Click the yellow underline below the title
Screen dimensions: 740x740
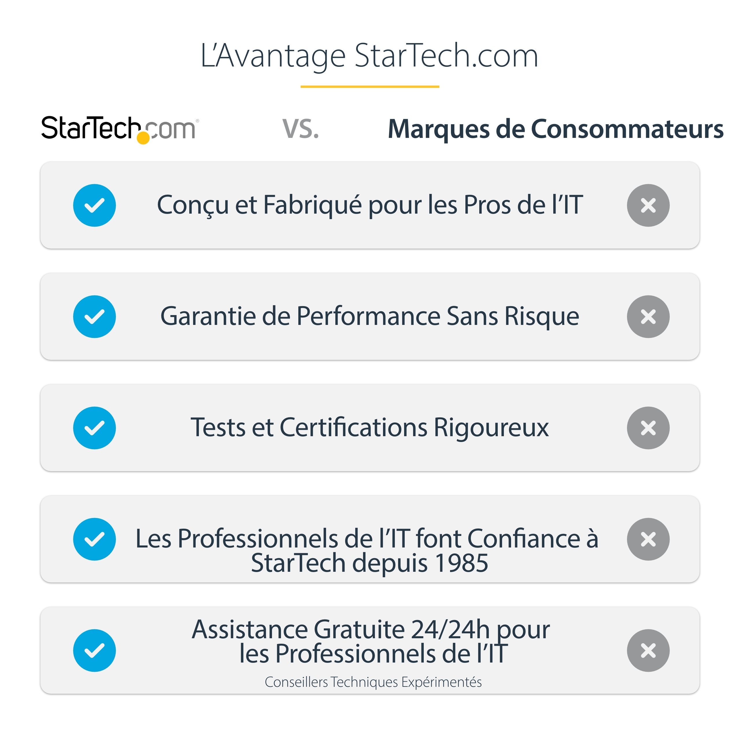pos(370,87)
